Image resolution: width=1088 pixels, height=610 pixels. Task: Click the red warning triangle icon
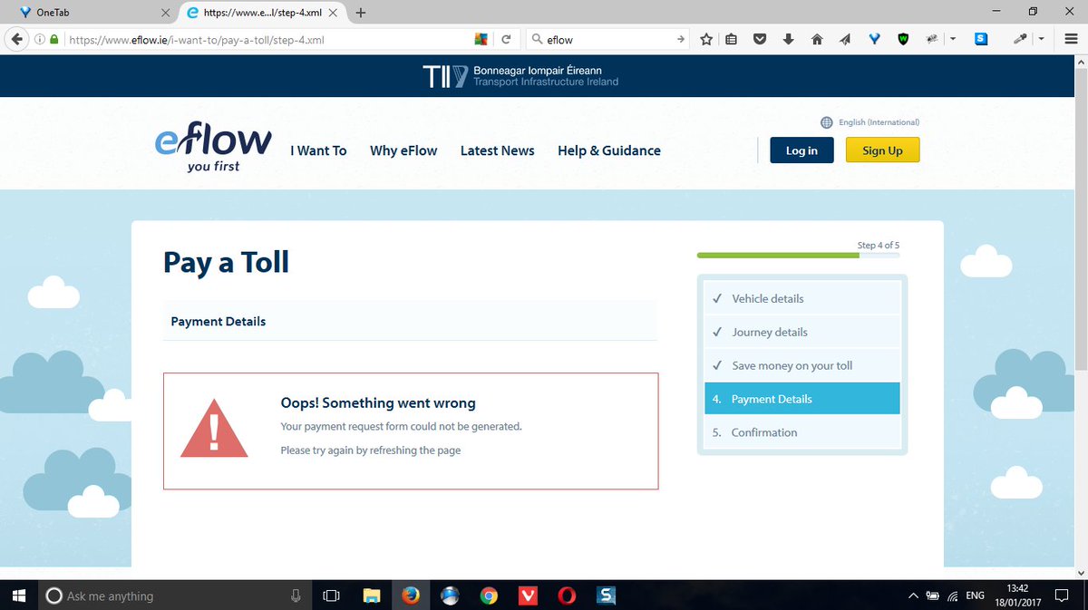(215, 428)
